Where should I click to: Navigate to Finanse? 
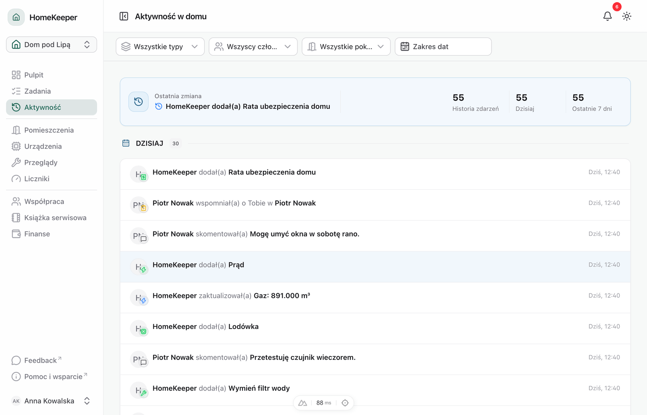tap(51, 234)
